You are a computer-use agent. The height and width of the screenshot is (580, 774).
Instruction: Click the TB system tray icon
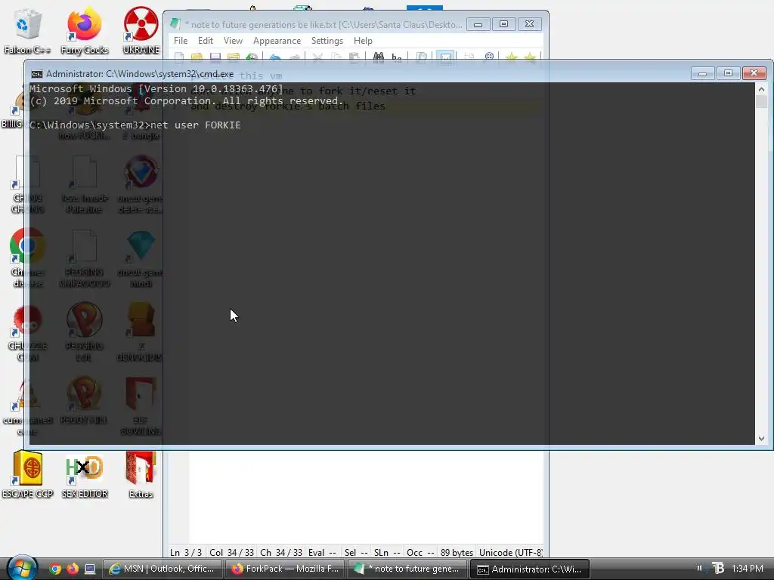coord(718,568)
